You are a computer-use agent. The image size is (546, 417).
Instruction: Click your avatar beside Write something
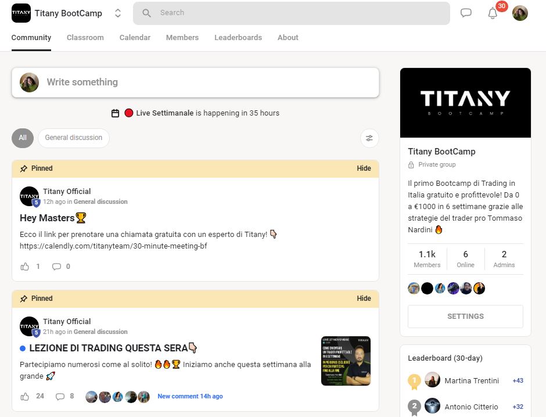pos(29,82)
